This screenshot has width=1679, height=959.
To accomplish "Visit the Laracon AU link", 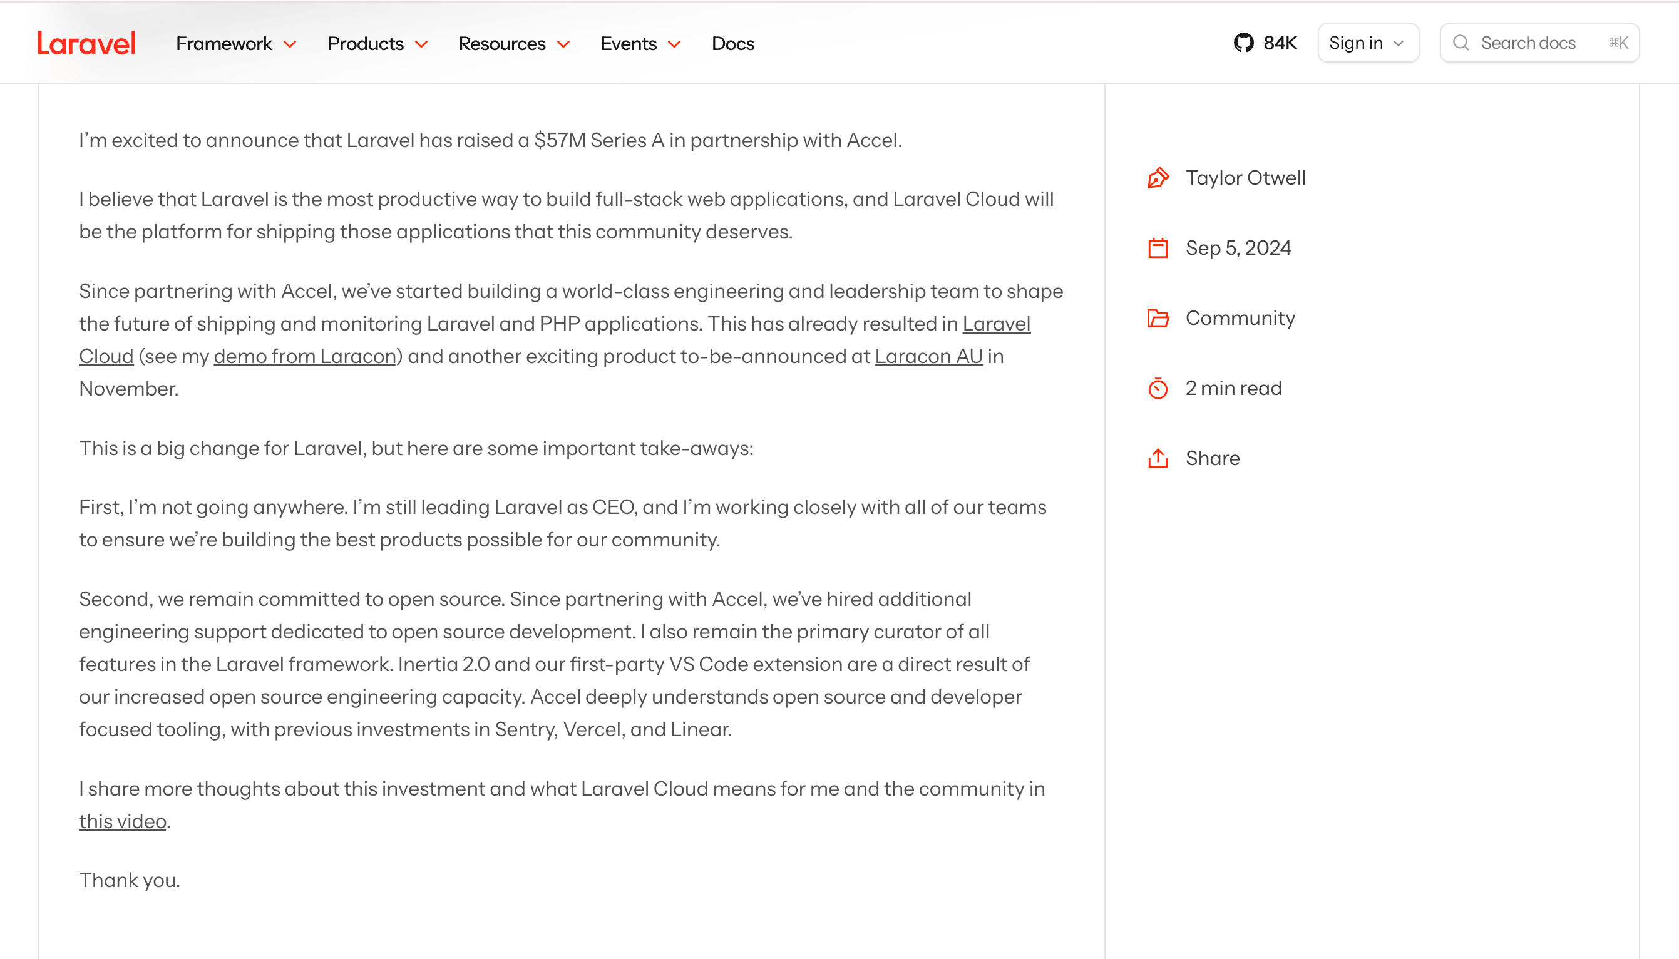I will pyautogui.click(x=928, y=356).
